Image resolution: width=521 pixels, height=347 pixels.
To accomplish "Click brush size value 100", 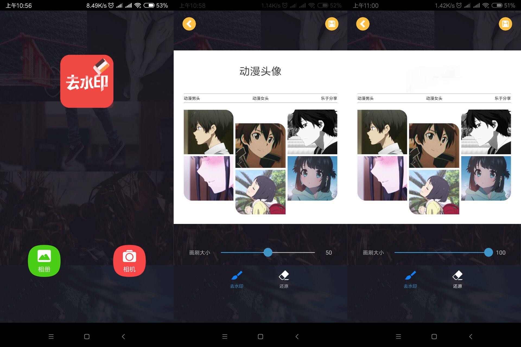I will pyautogui.click(x=501, y=253).
